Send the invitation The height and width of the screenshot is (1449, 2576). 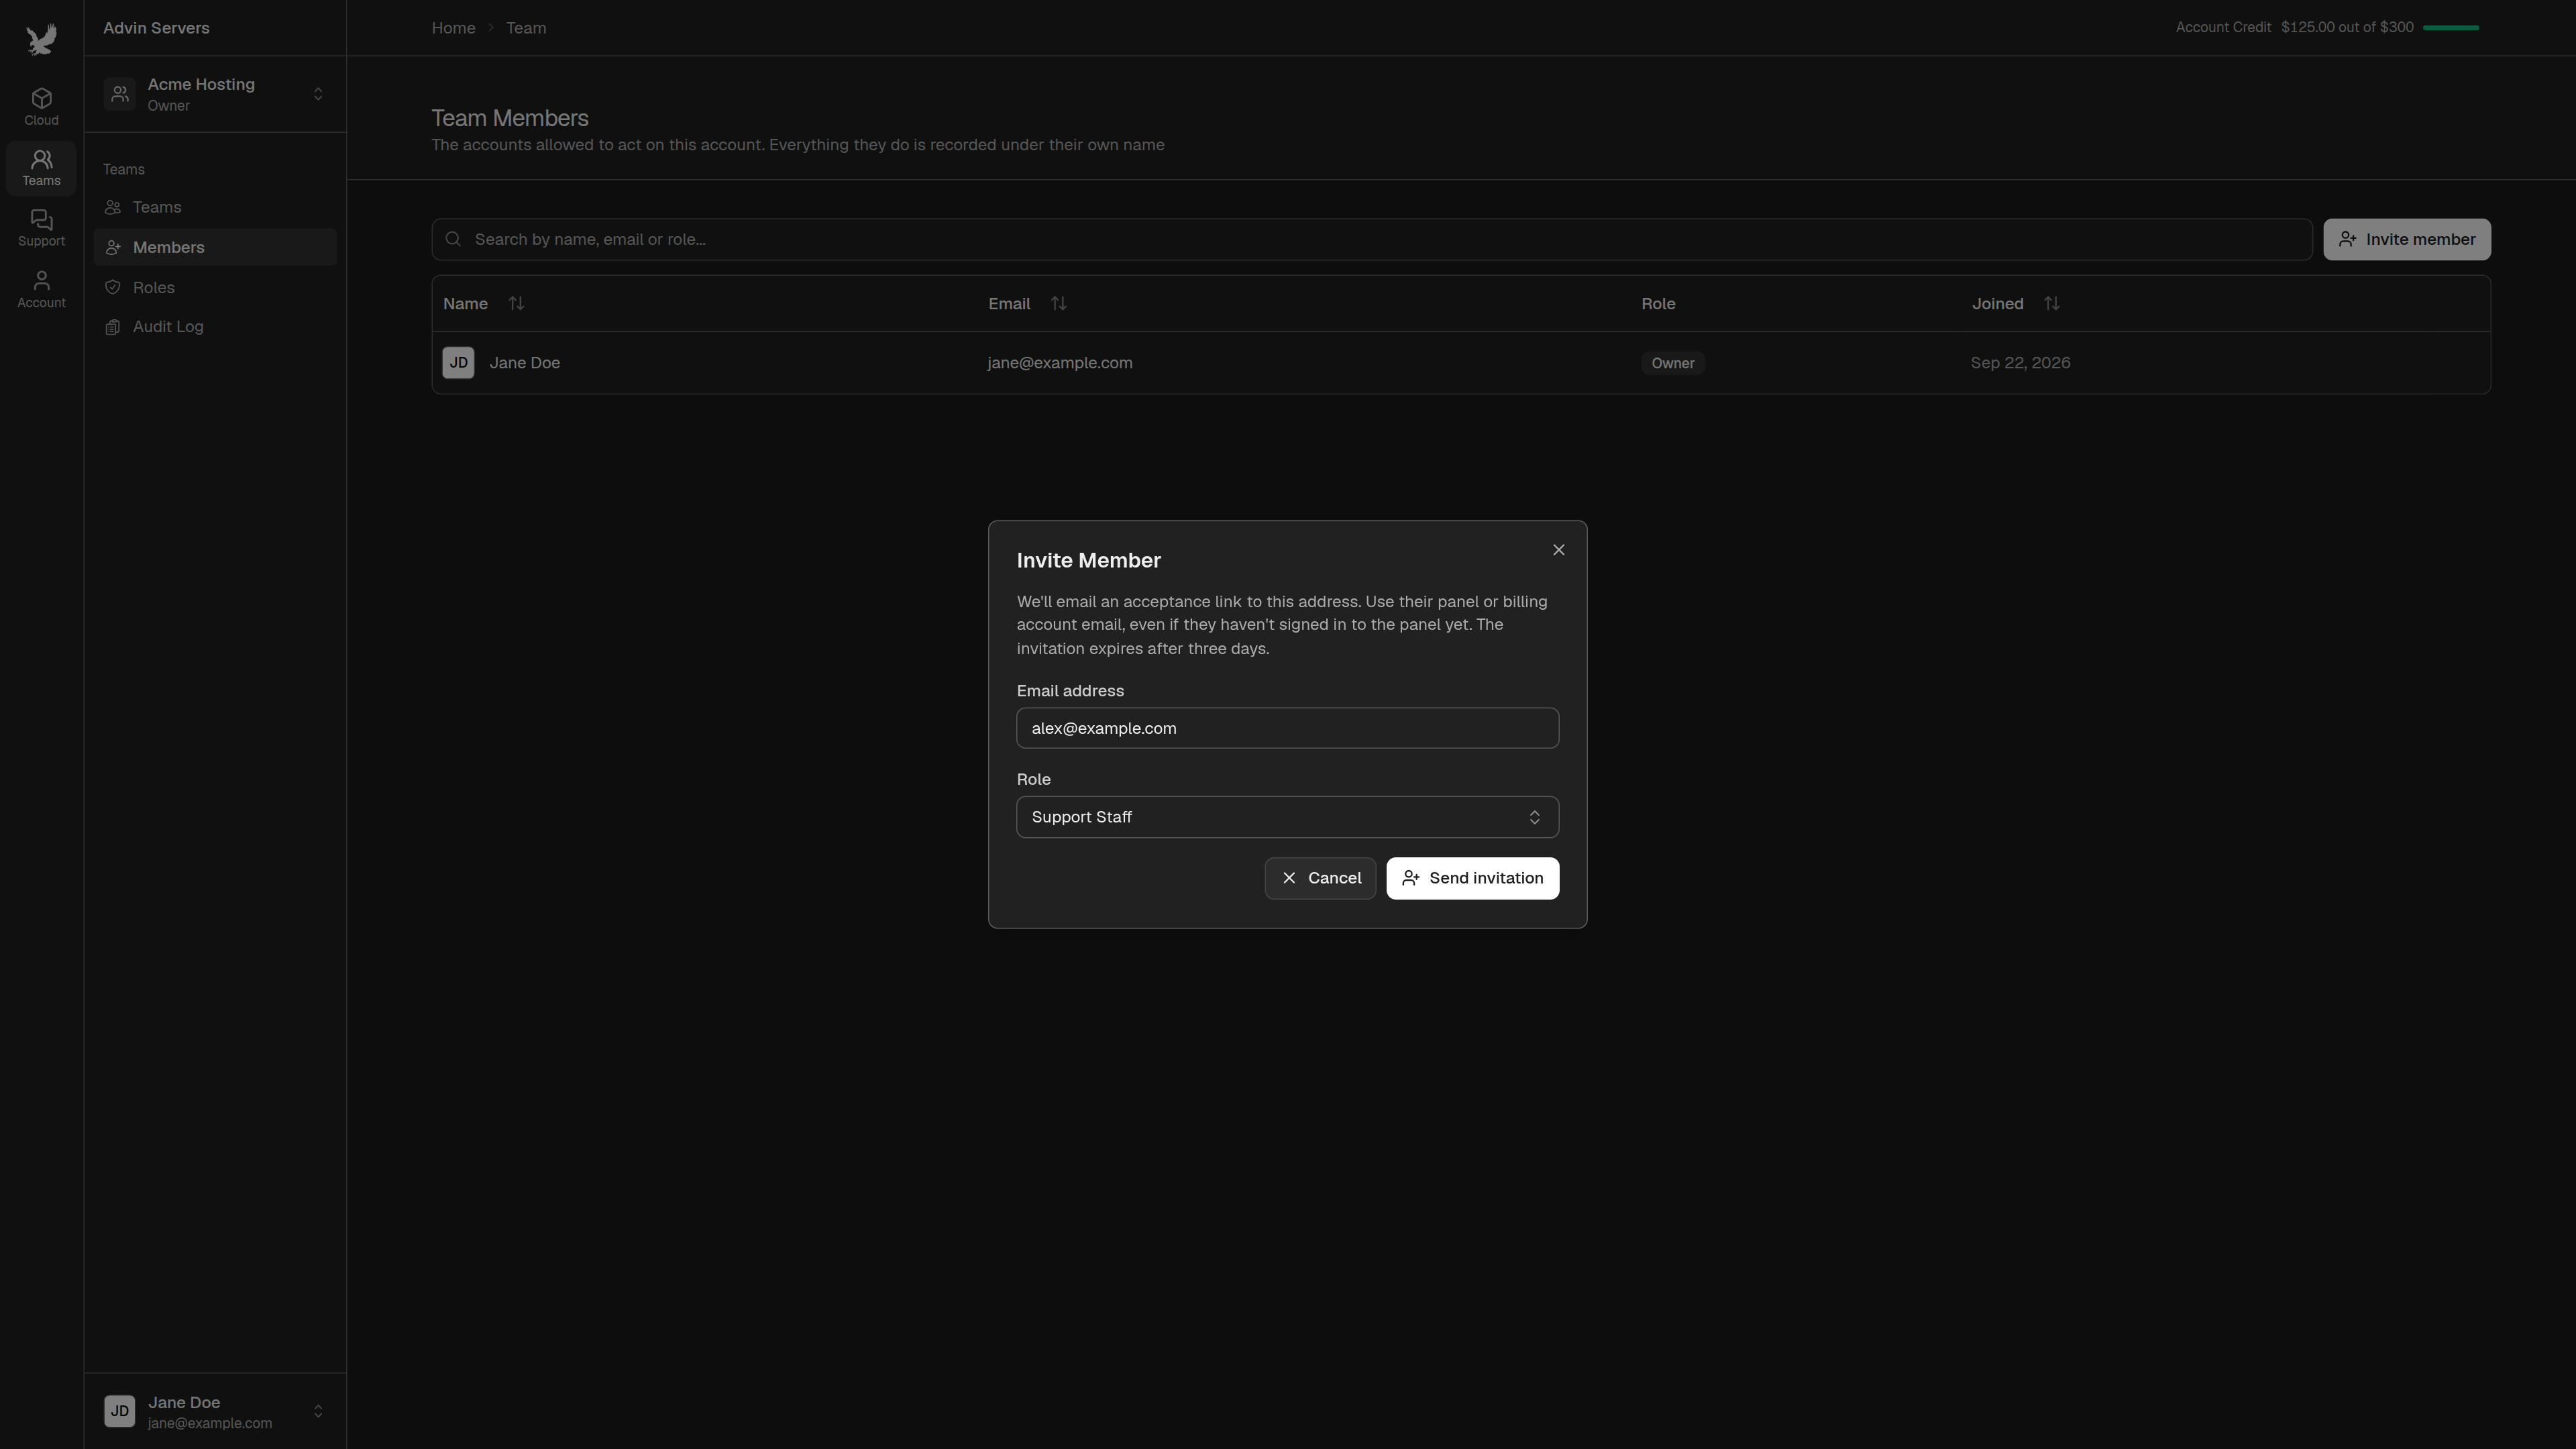pyautogui.click(x=1472, y=878)
